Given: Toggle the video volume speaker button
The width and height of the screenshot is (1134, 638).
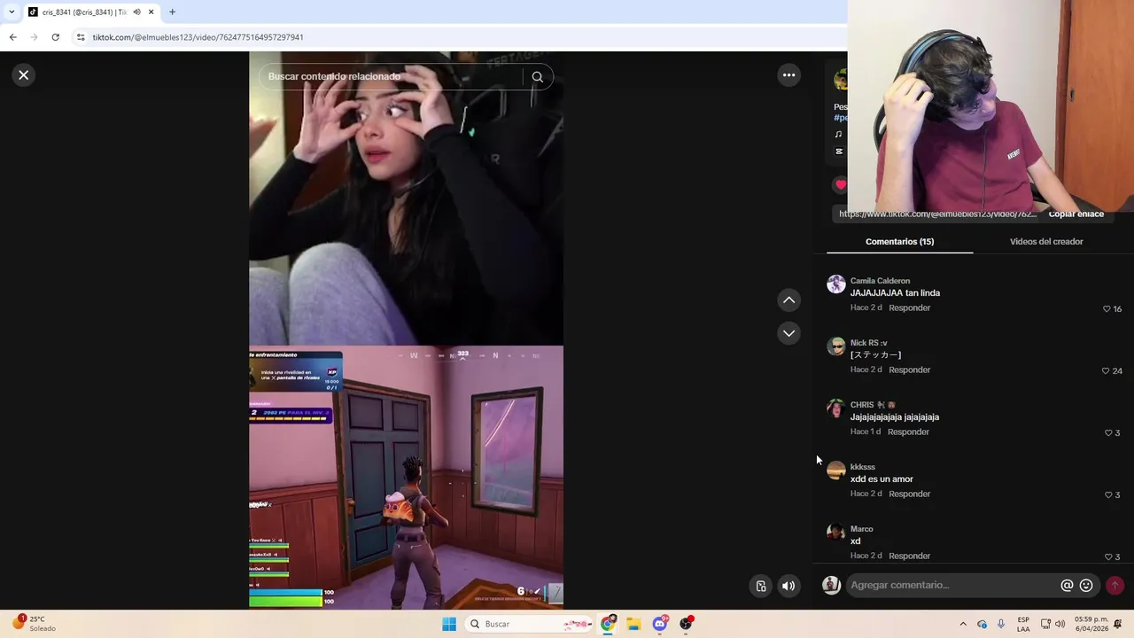Looking at the screenshot, I should (788, 586).
